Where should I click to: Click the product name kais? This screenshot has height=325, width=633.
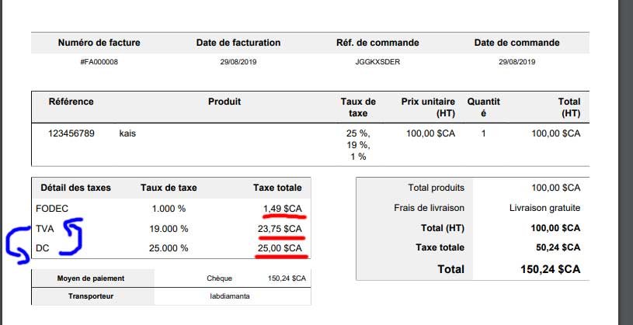(127, 133)
